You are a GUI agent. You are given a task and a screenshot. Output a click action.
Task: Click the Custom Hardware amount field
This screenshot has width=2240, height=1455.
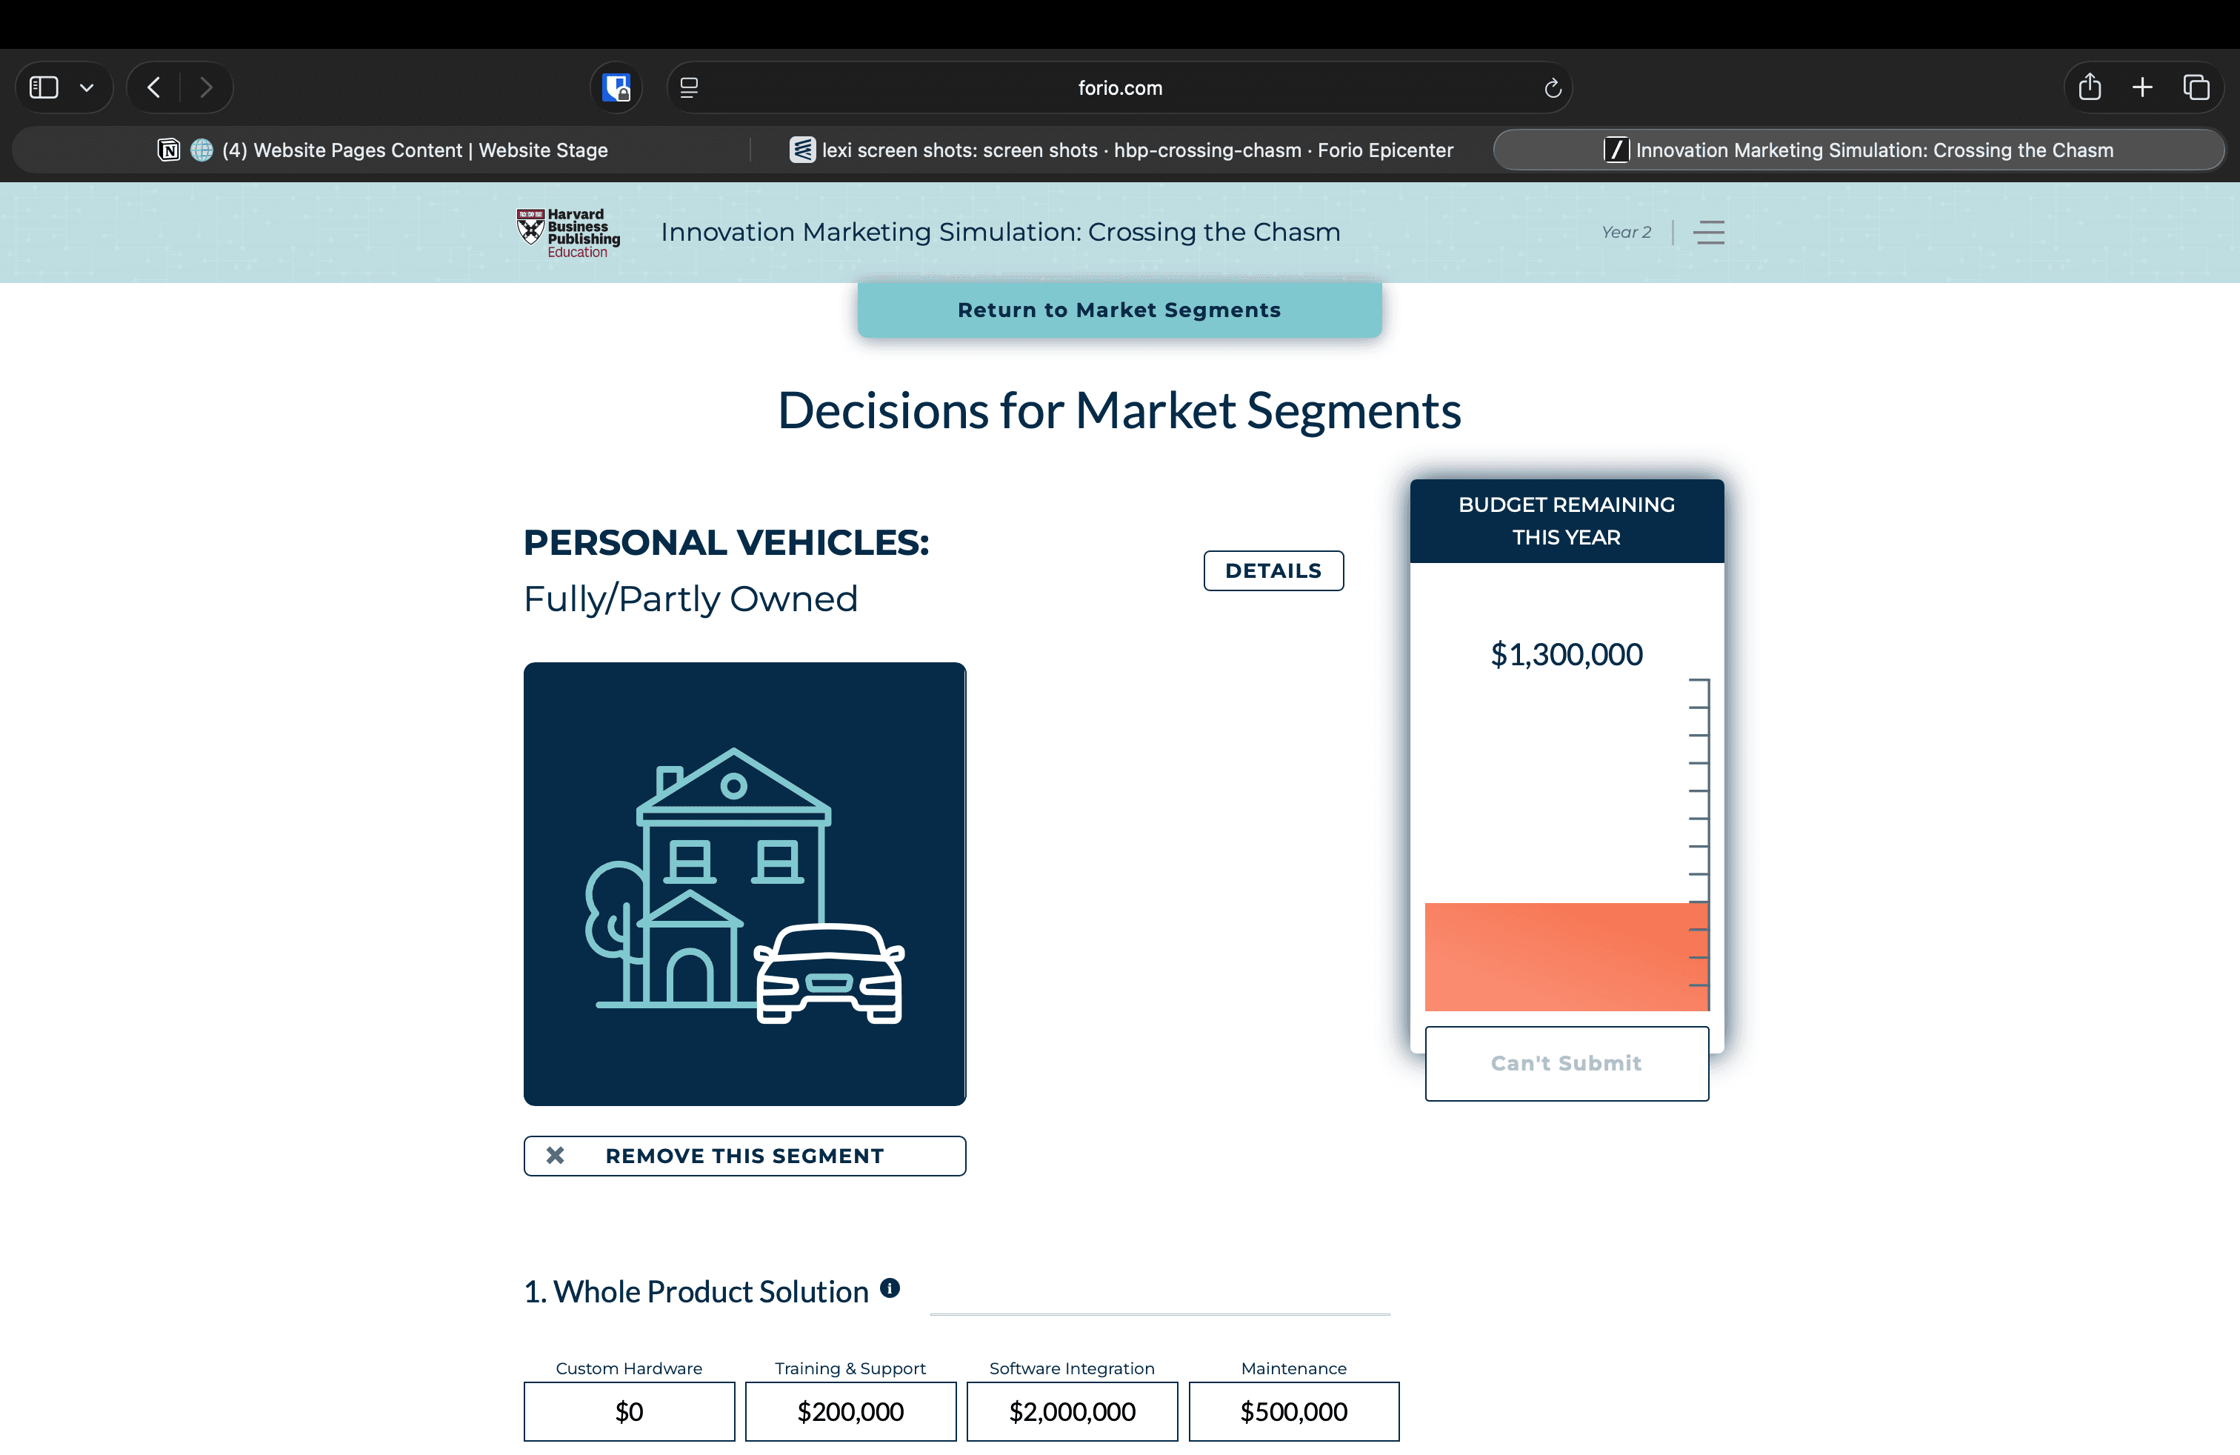pyautogui.click(x=629, y=1411)
